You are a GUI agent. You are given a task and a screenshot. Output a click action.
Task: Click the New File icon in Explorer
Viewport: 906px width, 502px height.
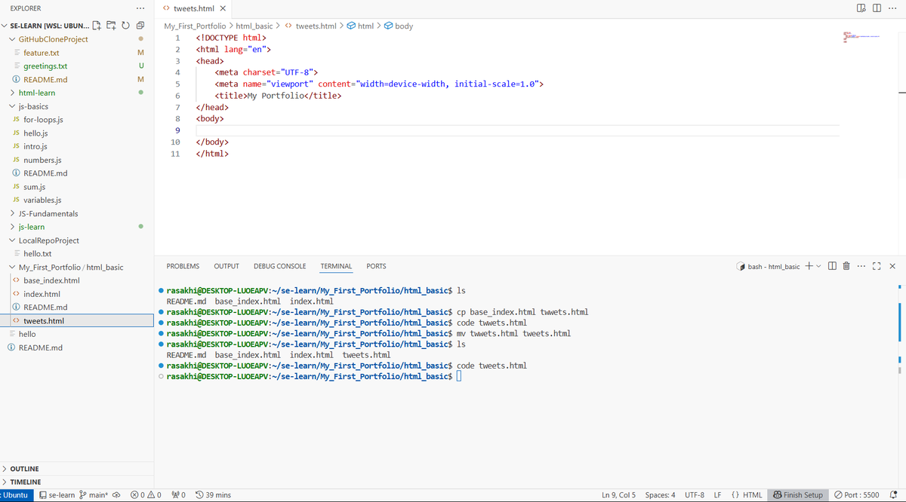pos(97,26)
